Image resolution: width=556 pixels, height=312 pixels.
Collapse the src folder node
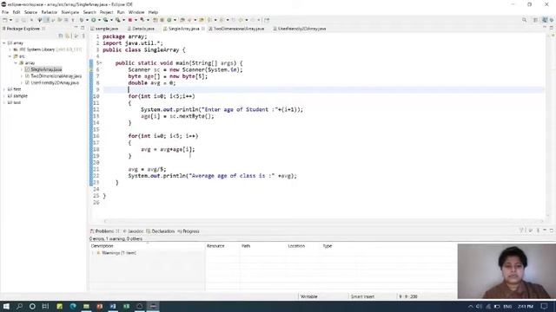[x=10, y=56]
